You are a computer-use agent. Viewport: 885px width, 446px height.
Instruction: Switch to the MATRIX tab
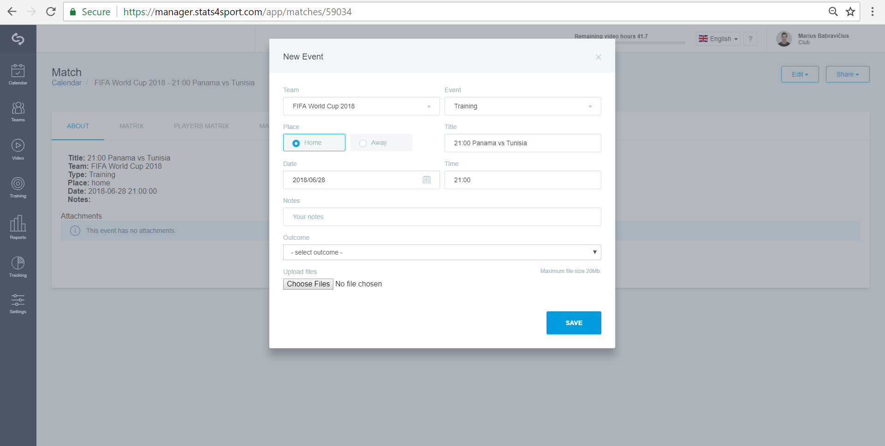coord(131,126)
